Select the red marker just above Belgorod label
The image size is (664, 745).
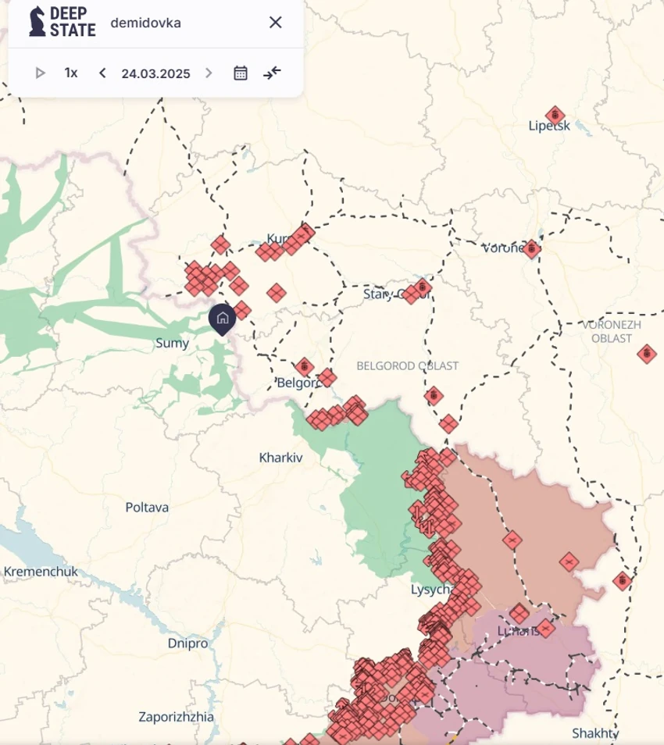click(304, 367)
